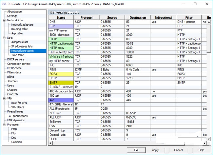Select the purple FTP name cell
The width and height of the screenshot is (213, 155).
coord(61,26)
